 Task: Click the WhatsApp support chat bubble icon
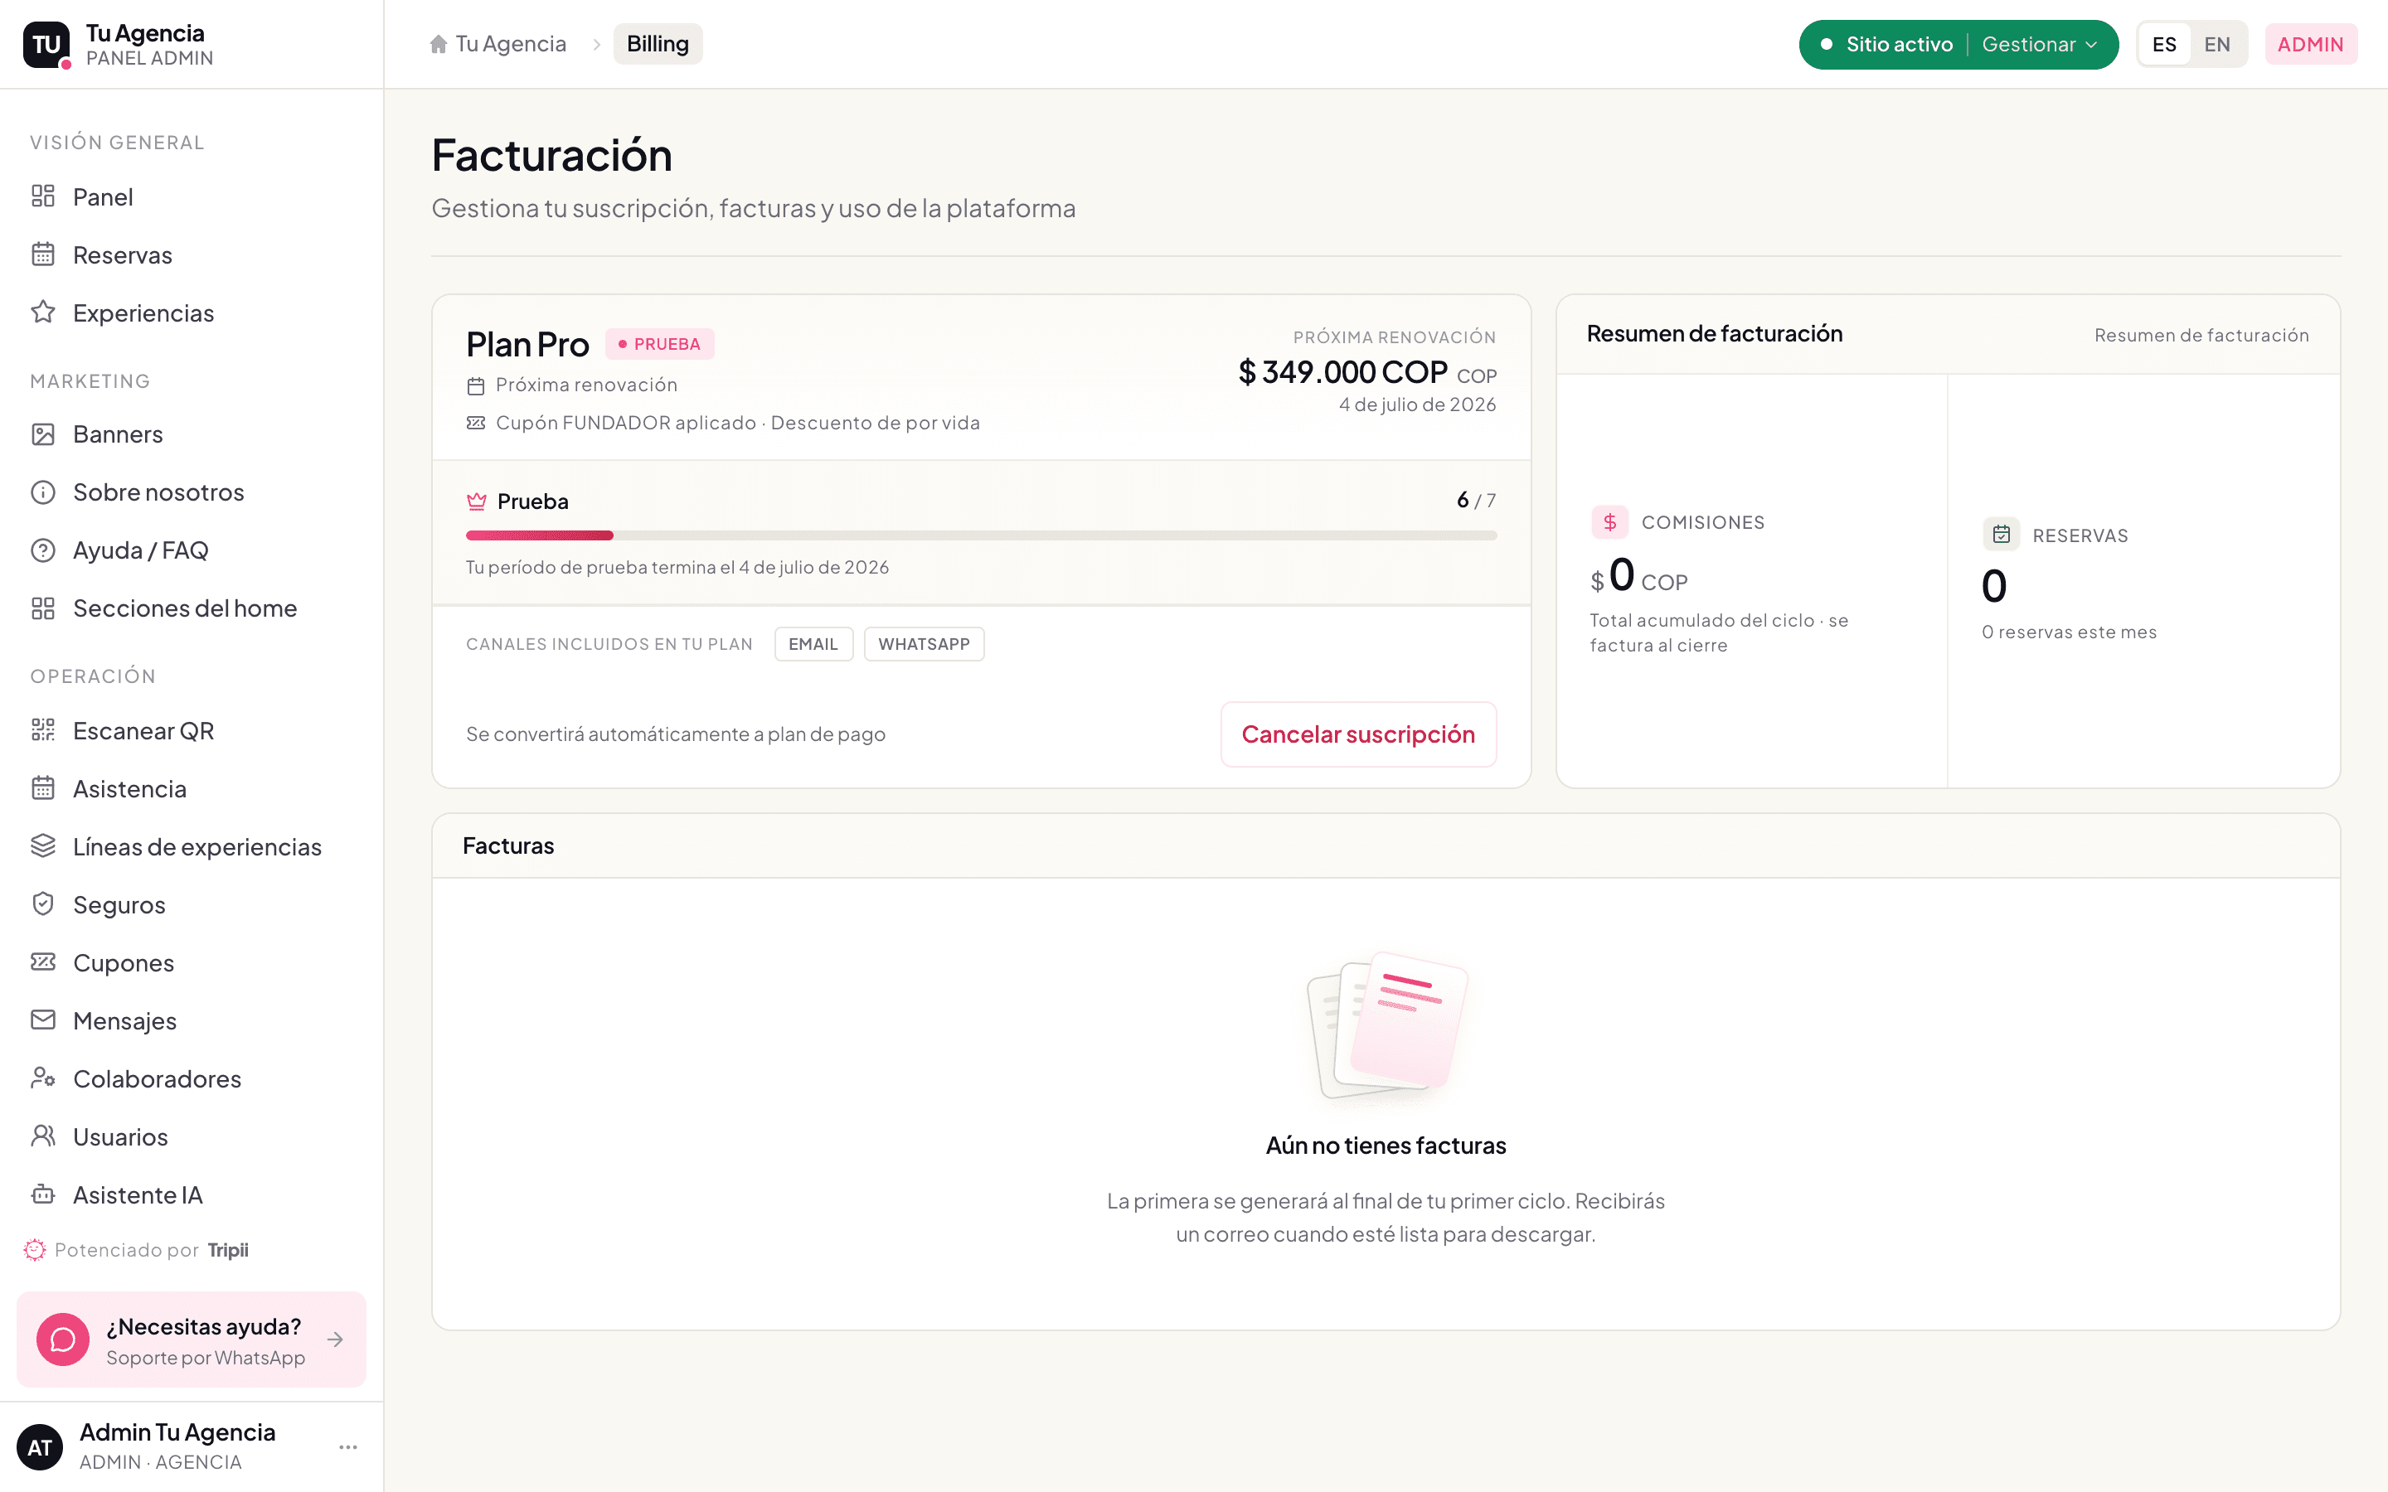[63, 1339]
